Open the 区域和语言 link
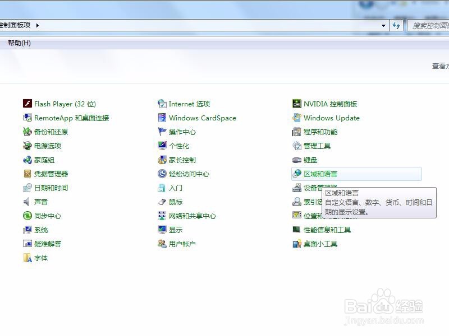 coord(320,174)
